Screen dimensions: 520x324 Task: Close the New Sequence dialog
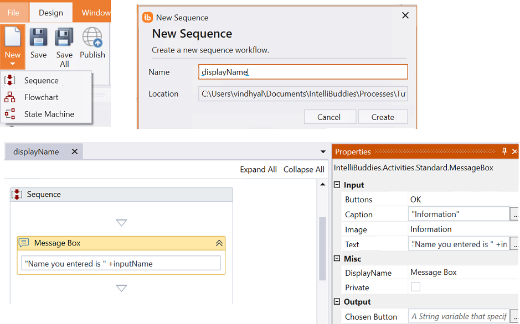(405, 15)
